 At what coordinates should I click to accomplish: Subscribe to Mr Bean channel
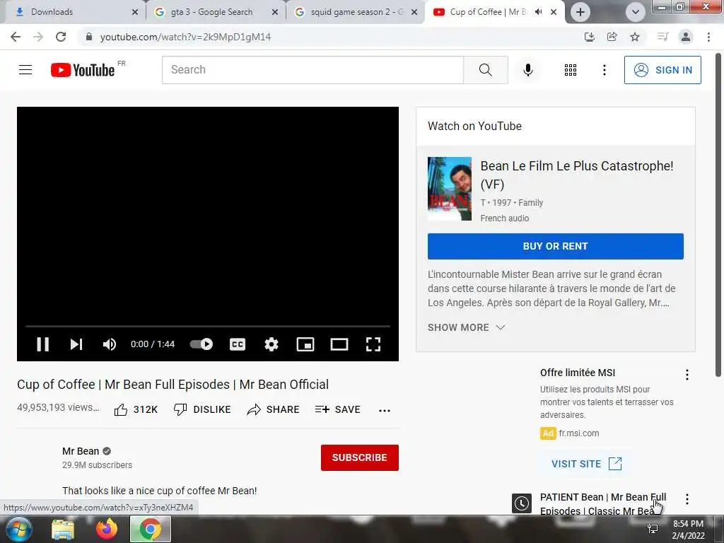360,457
